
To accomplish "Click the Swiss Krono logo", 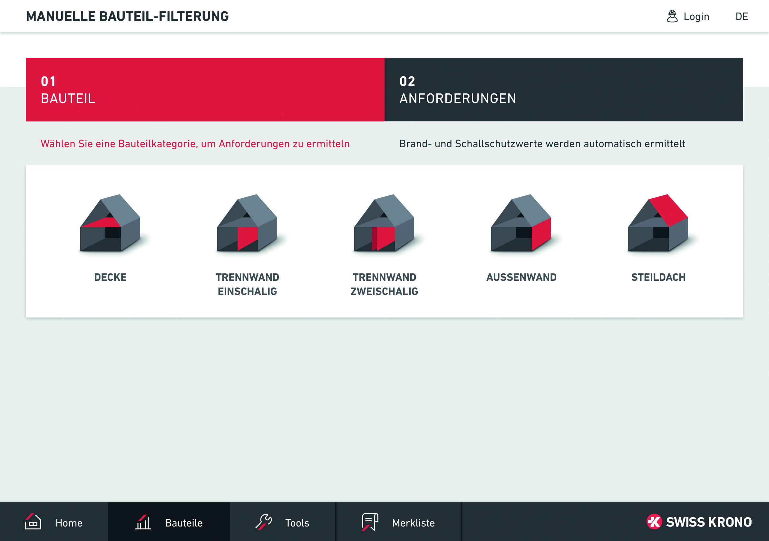I will tap(699, 522).
